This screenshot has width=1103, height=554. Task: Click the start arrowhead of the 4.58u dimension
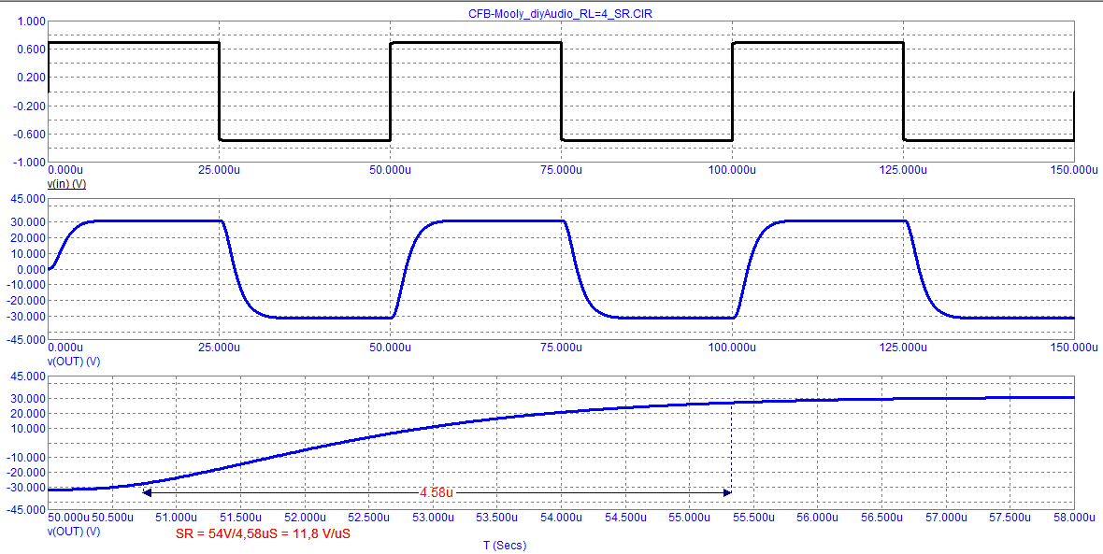(x=146, y=493)
